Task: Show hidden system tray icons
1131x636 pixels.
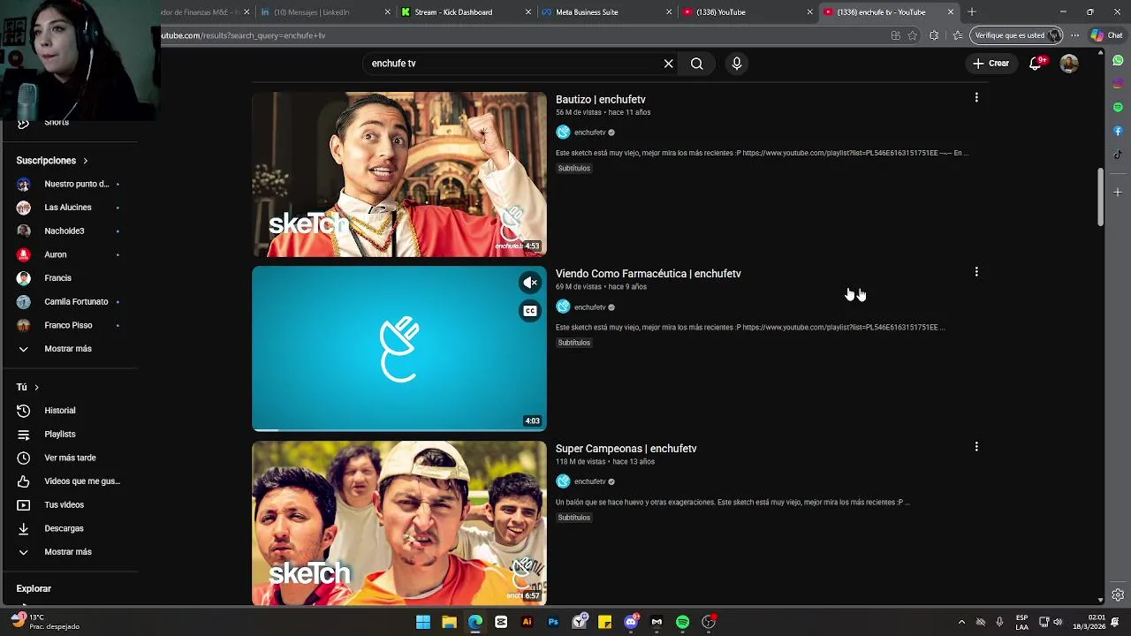Action: 961,622
